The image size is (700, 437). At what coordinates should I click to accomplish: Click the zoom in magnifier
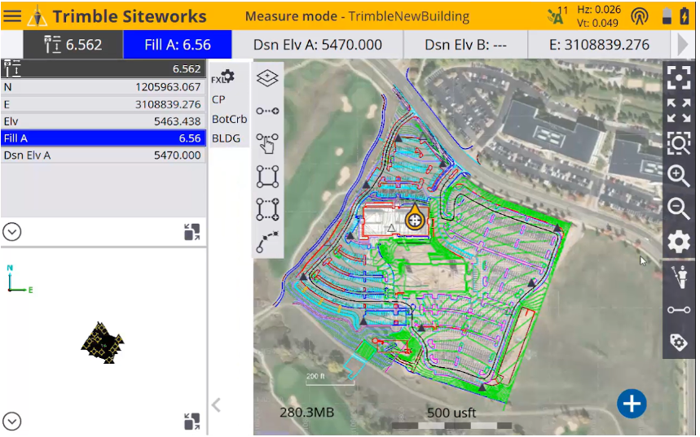pos(678,176)
